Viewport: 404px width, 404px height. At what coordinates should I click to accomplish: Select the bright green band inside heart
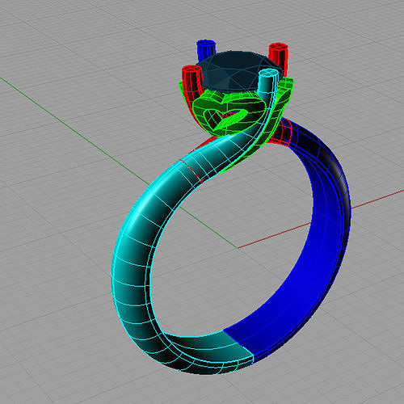point(231,120)
